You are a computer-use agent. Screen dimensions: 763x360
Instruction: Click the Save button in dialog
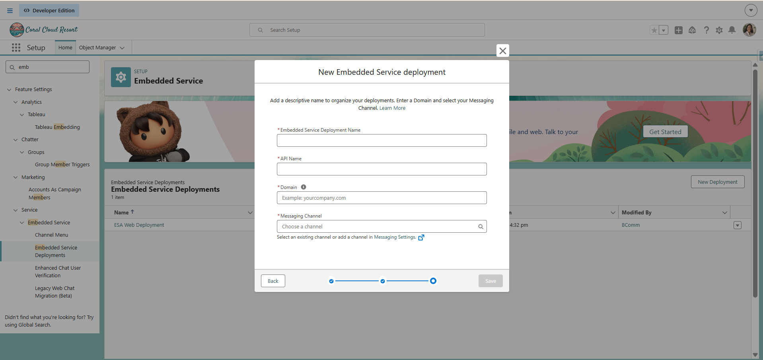click(x=490, y=281)
